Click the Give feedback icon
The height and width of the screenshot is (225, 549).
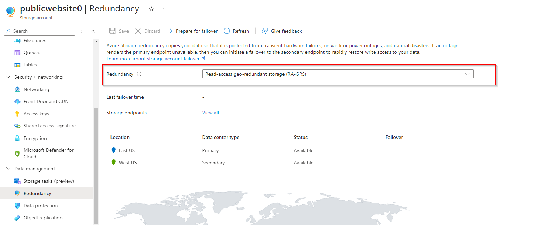[265, 31]
